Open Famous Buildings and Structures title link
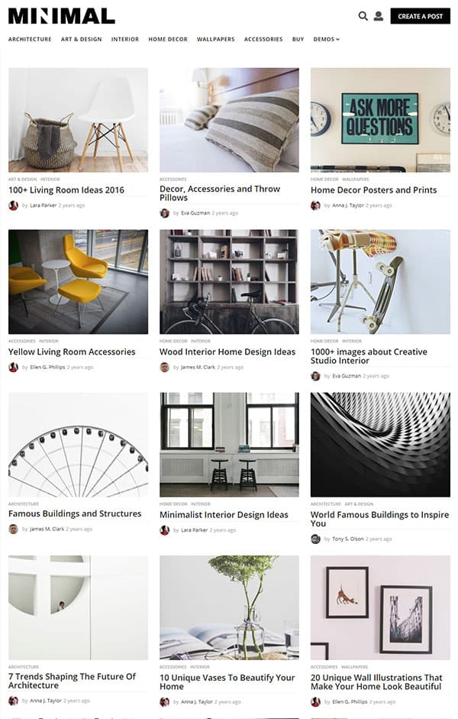 coord(75,514)
